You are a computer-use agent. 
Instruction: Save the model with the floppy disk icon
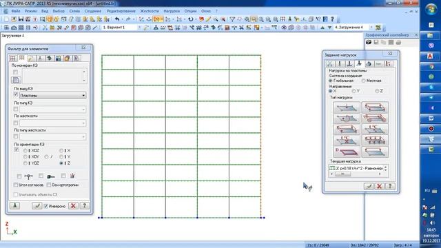[21, 19]
